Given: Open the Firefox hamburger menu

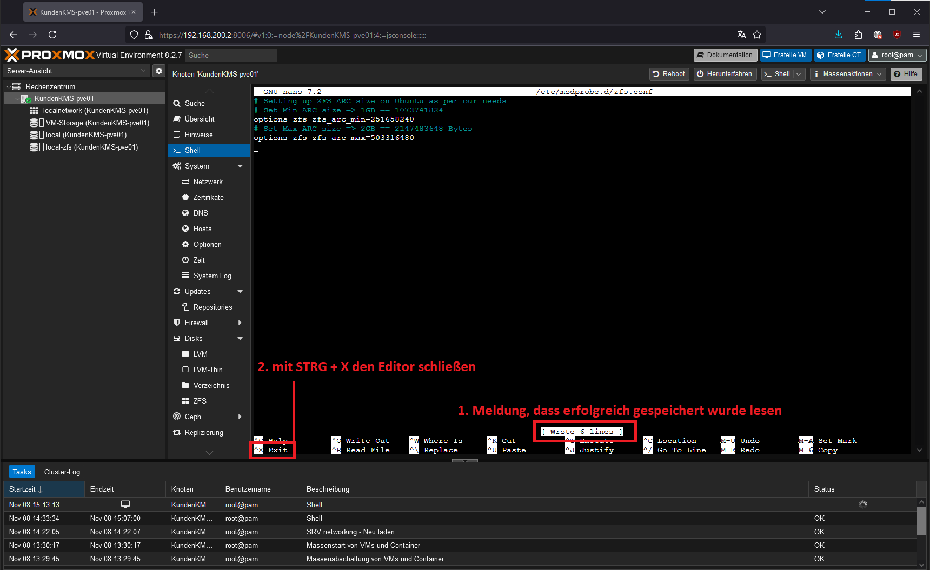Looking at the screenshot, I should [916, 35].
